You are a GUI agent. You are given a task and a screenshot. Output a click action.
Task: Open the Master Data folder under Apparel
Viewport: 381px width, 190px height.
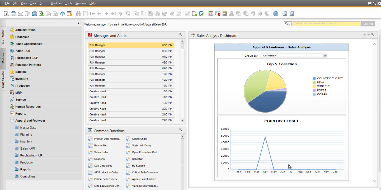point(28,128)
